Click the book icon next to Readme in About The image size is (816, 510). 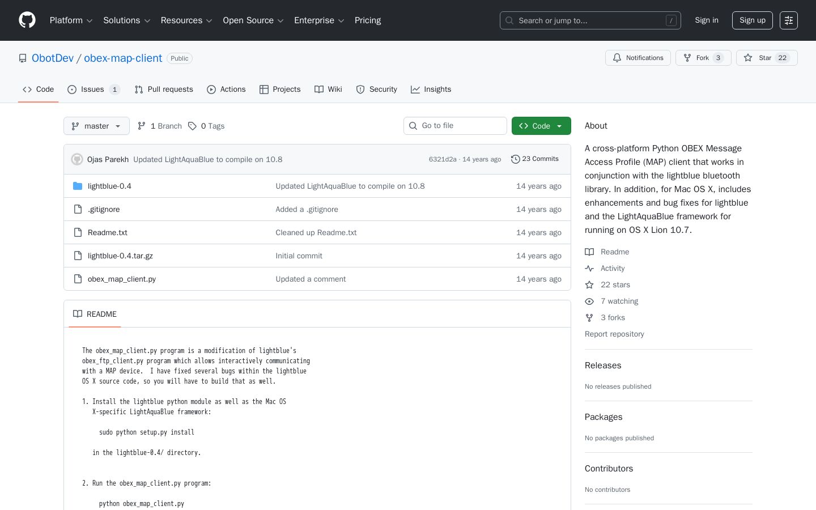click(589, 252)
